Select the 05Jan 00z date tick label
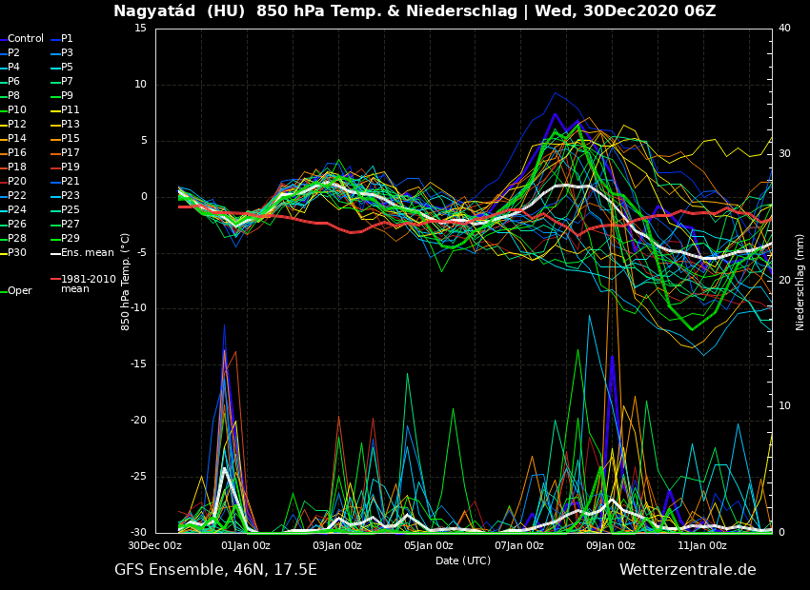This screenshot has height=590, width=810. [429, 546]
